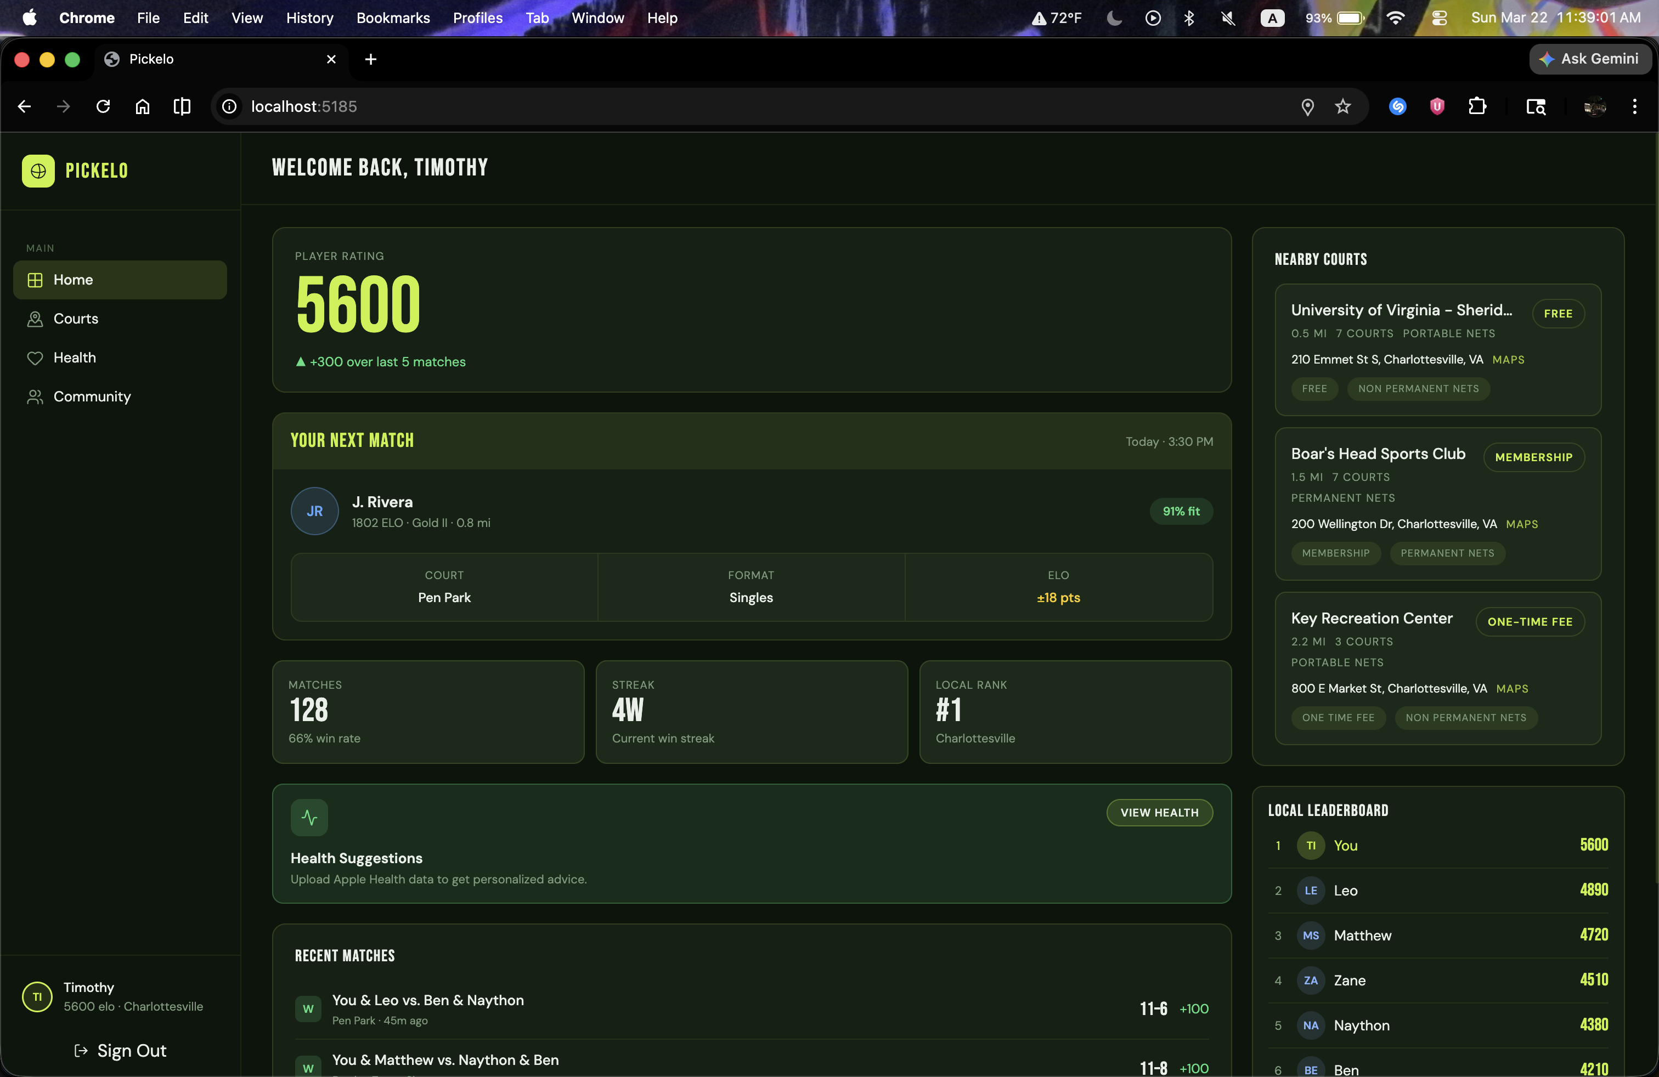Click the Sign Out button
1659x1077 pixels.
[120, 1051]
